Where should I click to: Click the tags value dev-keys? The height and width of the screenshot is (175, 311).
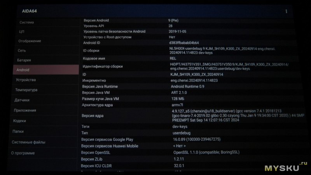[180, 127]
